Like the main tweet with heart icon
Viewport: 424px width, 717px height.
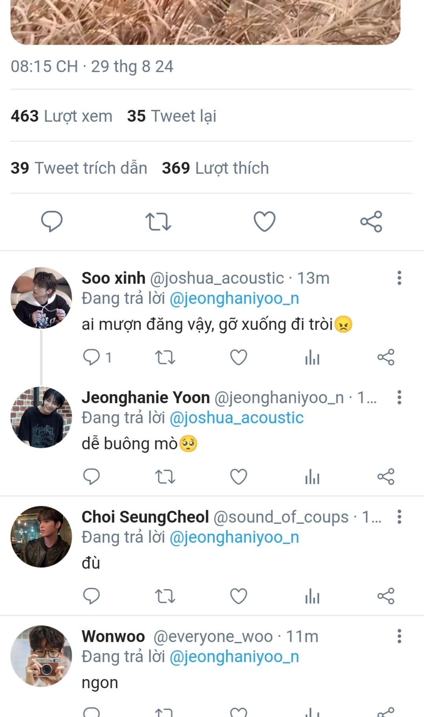click(264, 221)
